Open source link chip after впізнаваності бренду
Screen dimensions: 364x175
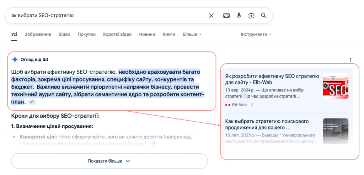tap(153, 144)
